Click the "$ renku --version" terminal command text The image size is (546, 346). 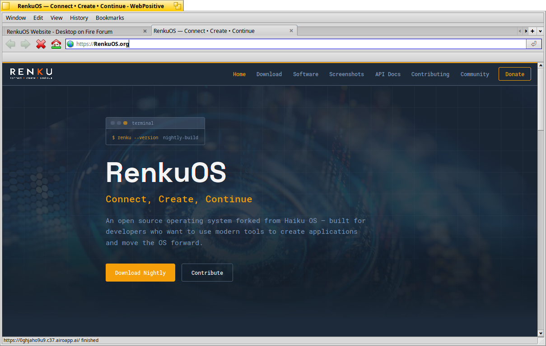(x=135, y=137)
